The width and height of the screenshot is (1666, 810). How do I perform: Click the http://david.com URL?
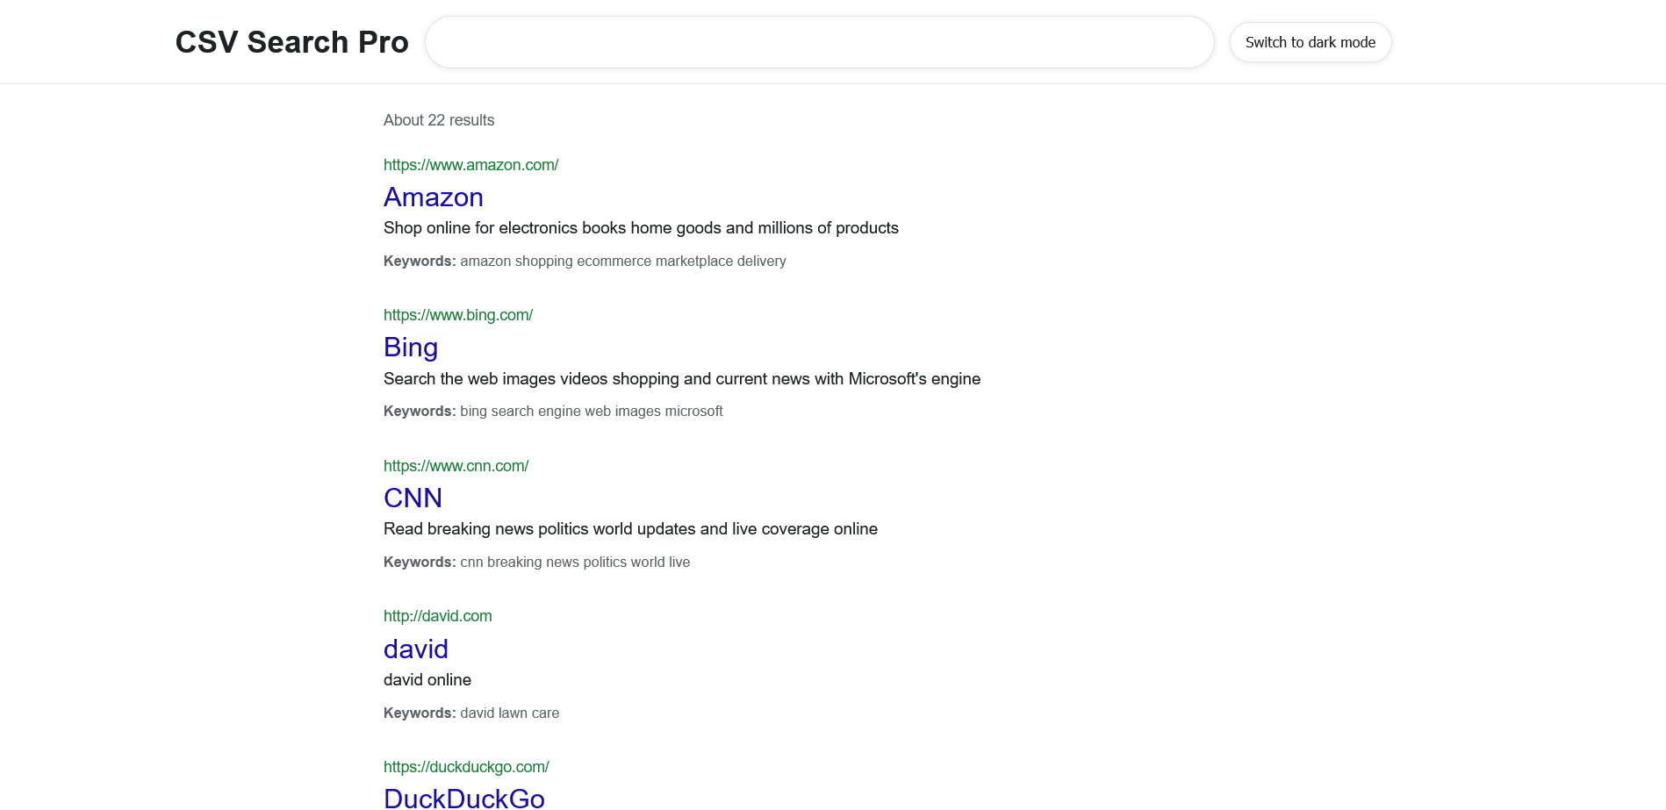tap(437, 616)
